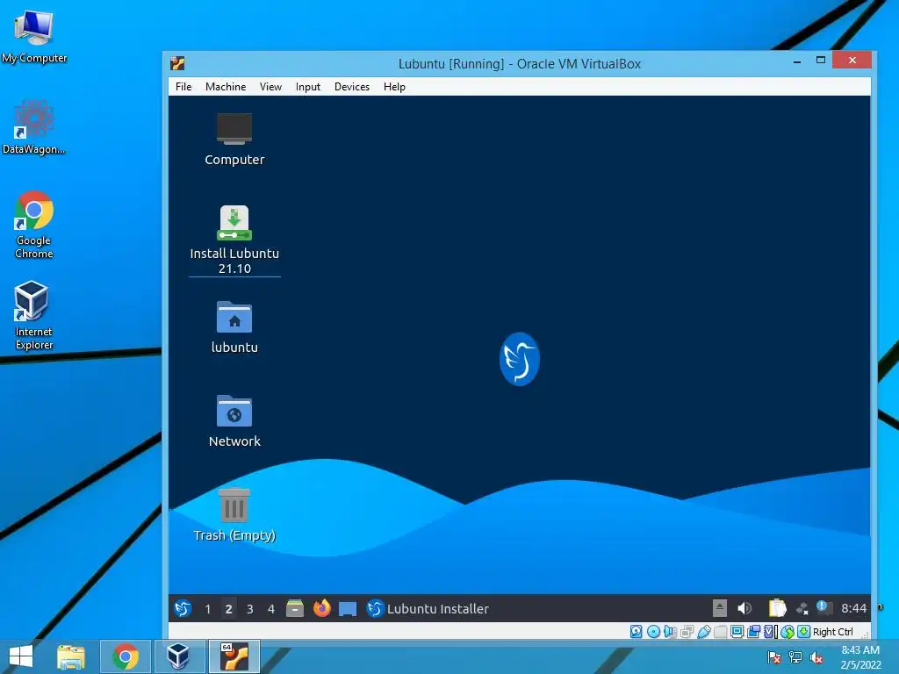Click the mouse integration indicator icon
Screen dimensions: 899x674
788,632
